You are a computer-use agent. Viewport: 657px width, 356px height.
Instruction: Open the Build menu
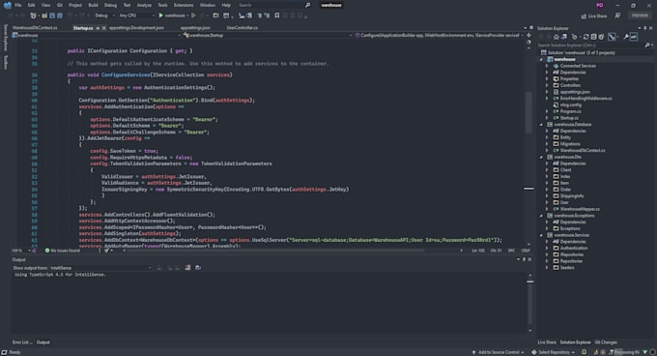click(x=93, y=5)
